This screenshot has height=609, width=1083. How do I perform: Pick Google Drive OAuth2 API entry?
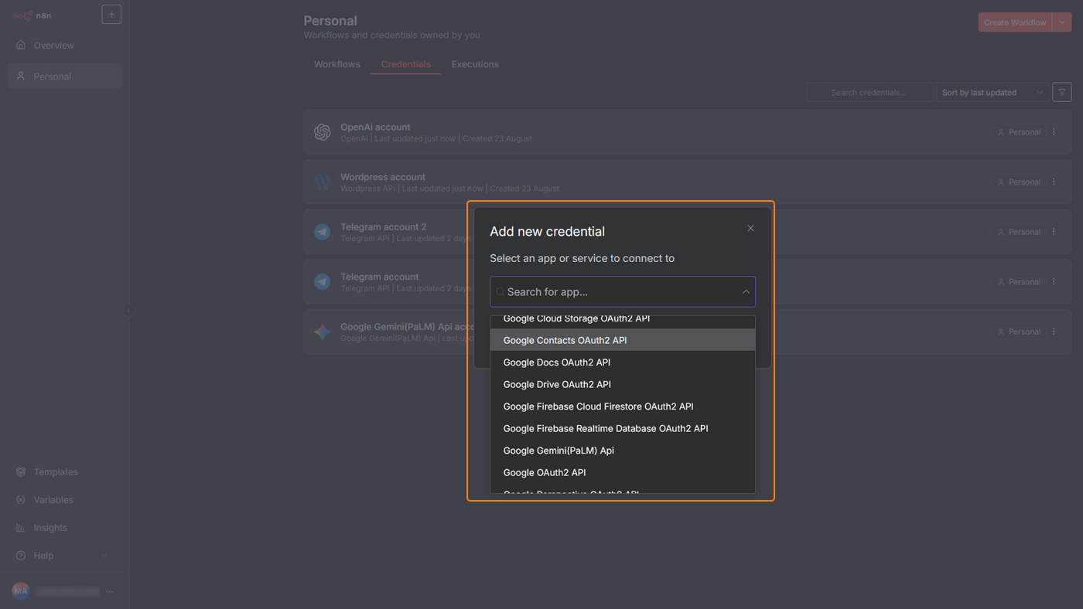(x=557, y=384)
